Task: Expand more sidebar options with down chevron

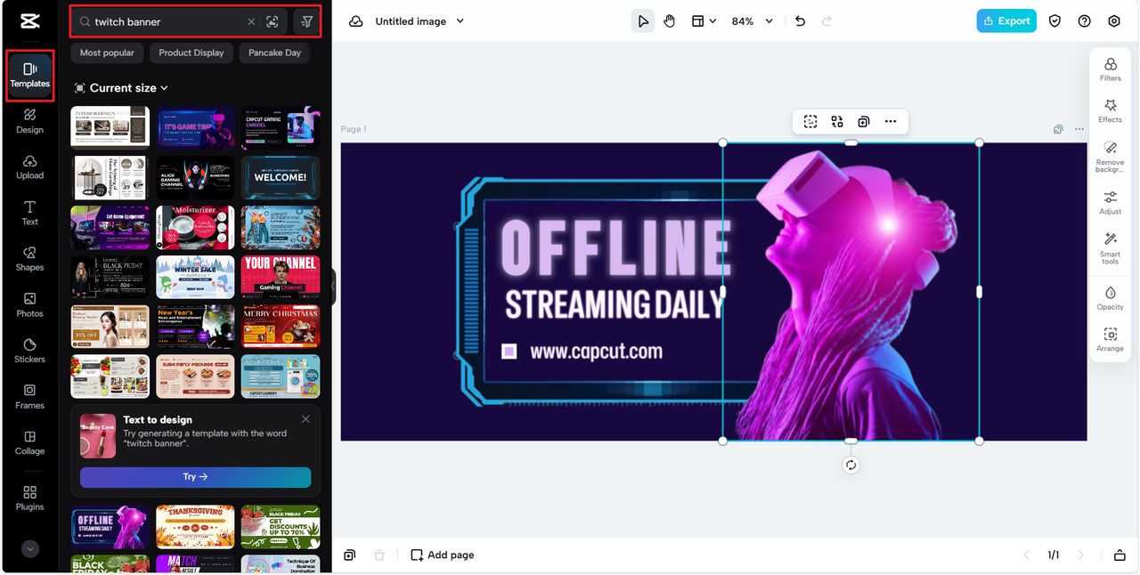Action: point(30,549)
